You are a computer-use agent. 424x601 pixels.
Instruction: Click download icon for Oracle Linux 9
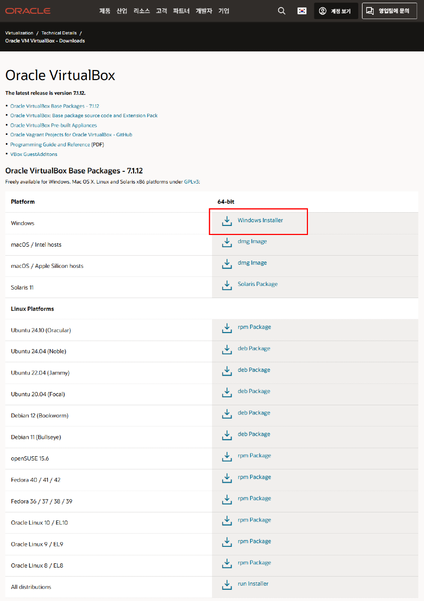coord(227,542)
